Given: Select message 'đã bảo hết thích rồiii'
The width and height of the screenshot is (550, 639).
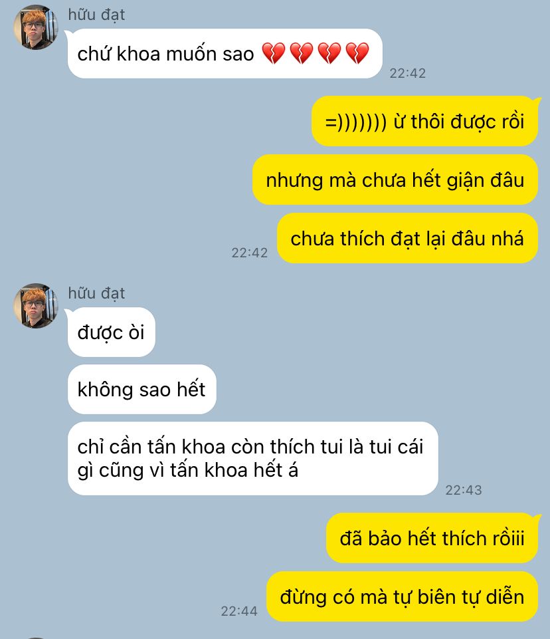Looking at the screenshot, I should pos(432,538).
